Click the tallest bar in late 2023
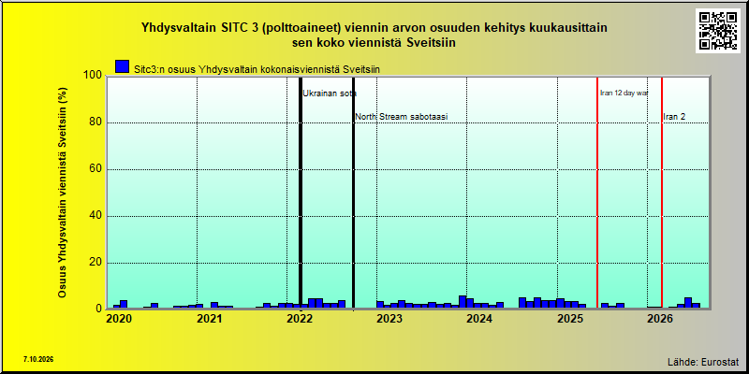 463,302
